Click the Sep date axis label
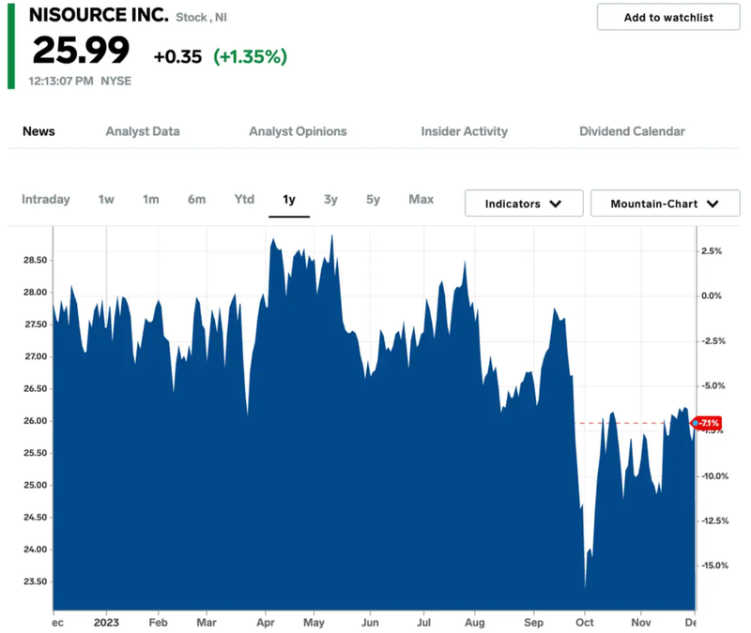 [x=533, y=623]
